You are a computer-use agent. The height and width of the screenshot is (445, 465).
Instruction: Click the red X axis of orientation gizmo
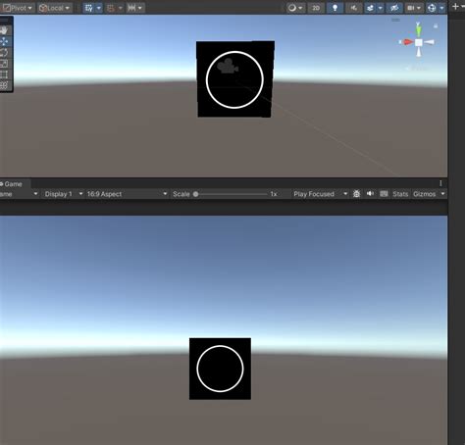[x=407, y=42]
